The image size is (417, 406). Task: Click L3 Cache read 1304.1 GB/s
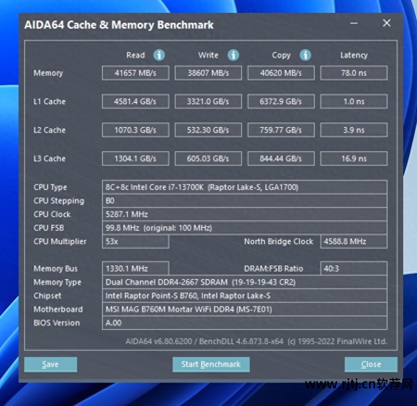click(x=136, y=158)
